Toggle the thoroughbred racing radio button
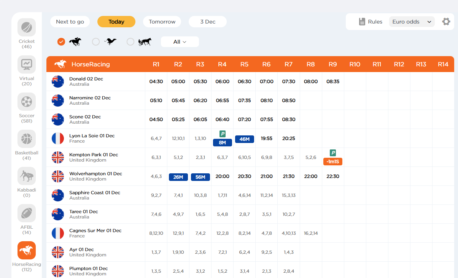 pyautogui.click(x=61, y=42)
